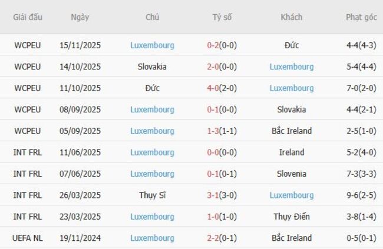383x249 pixels.
Task: Select the 19/11/2024 date cell
Action: click(x=80, y=238)
